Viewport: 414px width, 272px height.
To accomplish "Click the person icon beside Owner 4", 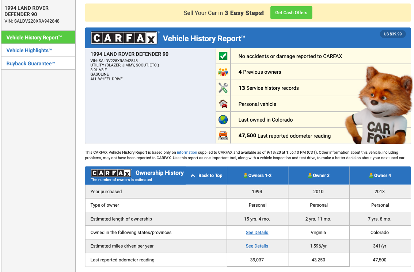I will coord(371,175).
